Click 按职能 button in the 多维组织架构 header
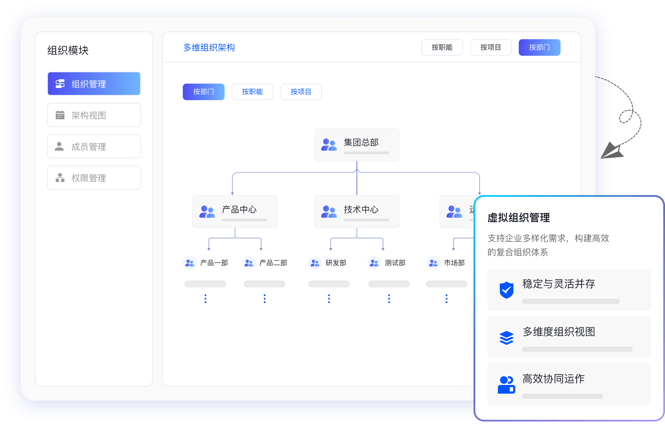 (x=442, y=47)
